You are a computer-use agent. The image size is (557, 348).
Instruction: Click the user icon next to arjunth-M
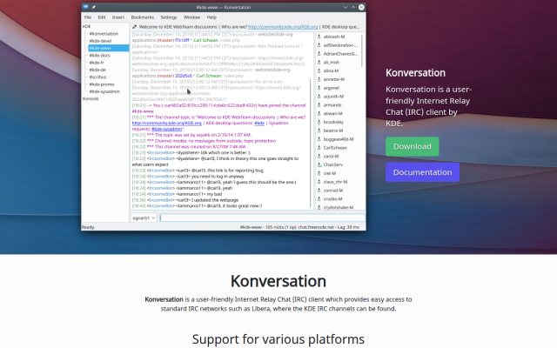319,97
